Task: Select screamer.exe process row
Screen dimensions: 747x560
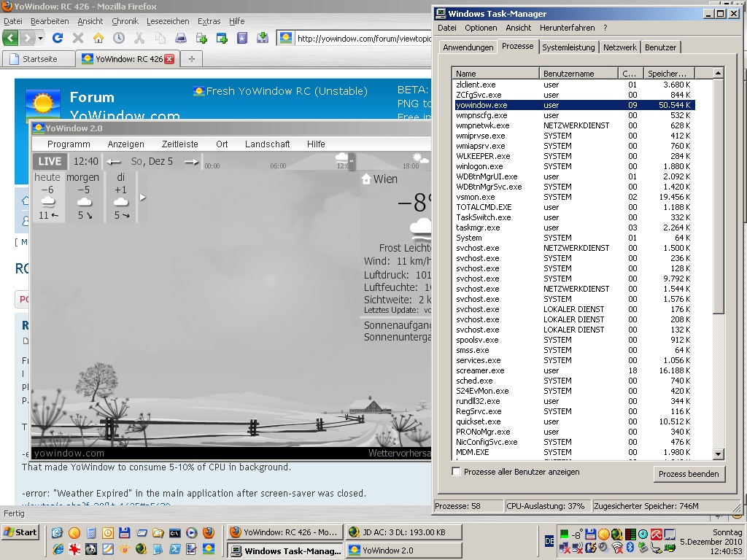Action: coord(574,370)
